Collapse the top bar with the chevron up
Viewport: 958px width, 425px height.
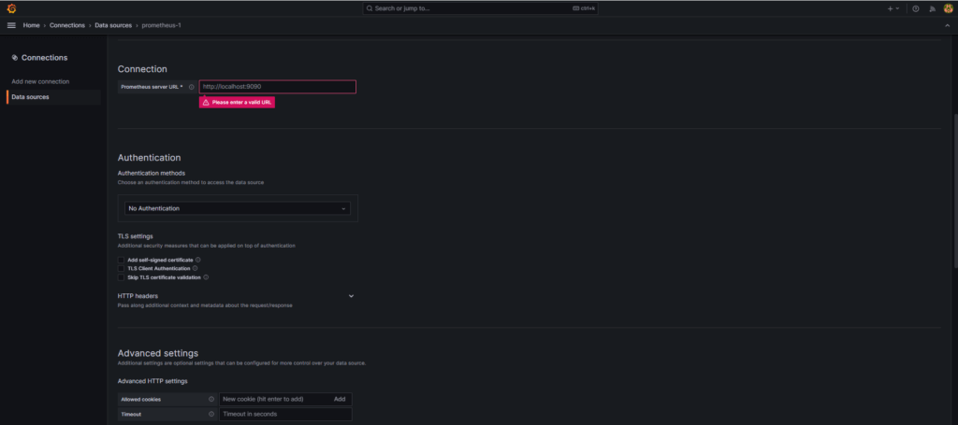click(x=948, y=25)
